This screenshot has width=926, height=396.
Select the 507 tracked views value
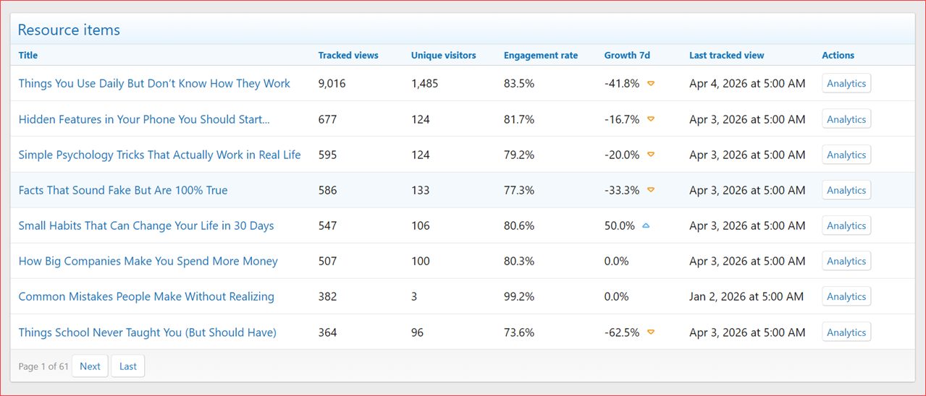pyautogui.click(x=327, y=261)
